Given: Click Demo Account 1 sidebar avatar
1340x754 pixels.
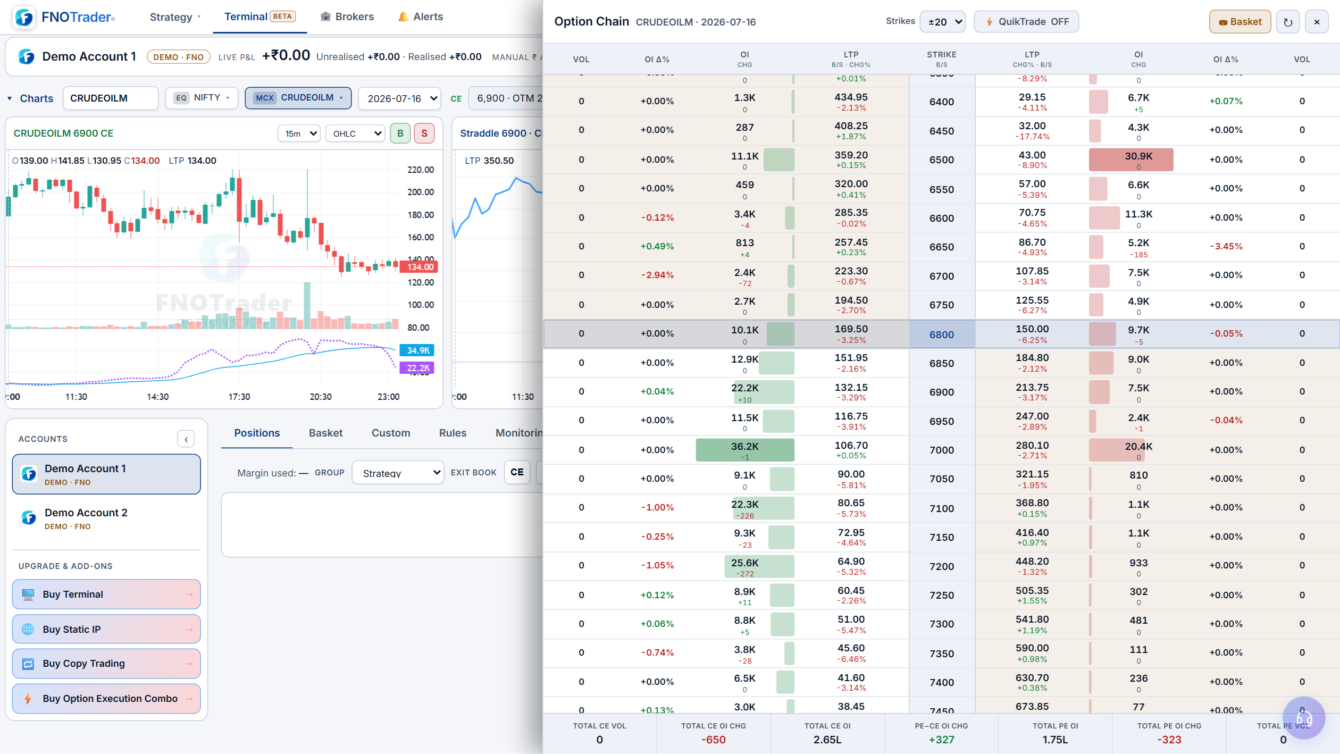Looking at the screenshot, I should click(29, 474).
